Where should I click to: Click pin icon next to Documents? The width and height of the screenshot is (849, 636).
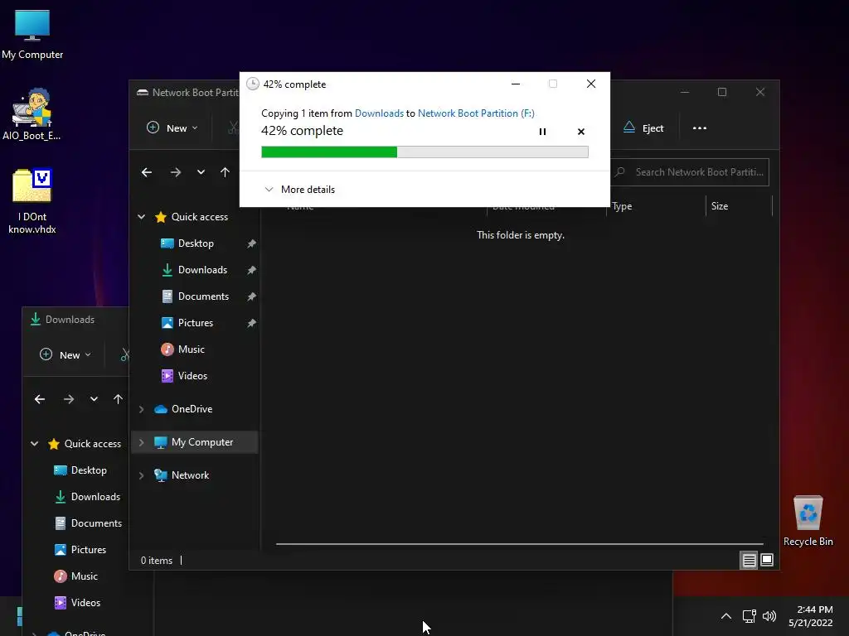(x=251, y=296)
